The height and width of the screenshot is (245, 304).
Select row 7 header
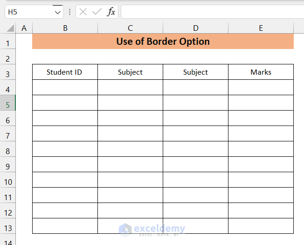(7, 133)
